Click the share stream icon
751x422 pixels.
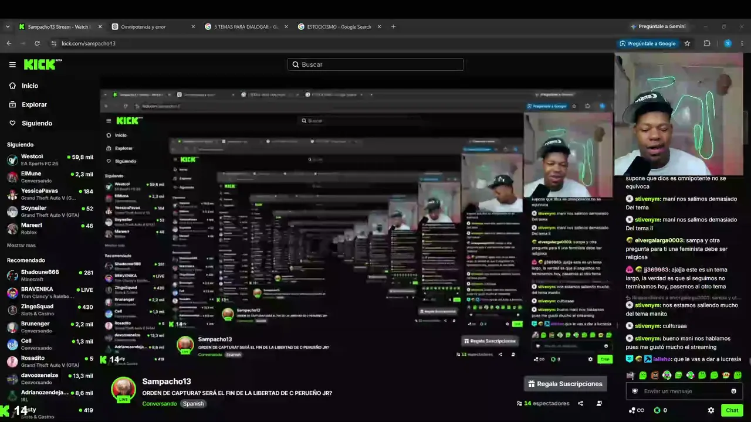click(x=580, y=403)
